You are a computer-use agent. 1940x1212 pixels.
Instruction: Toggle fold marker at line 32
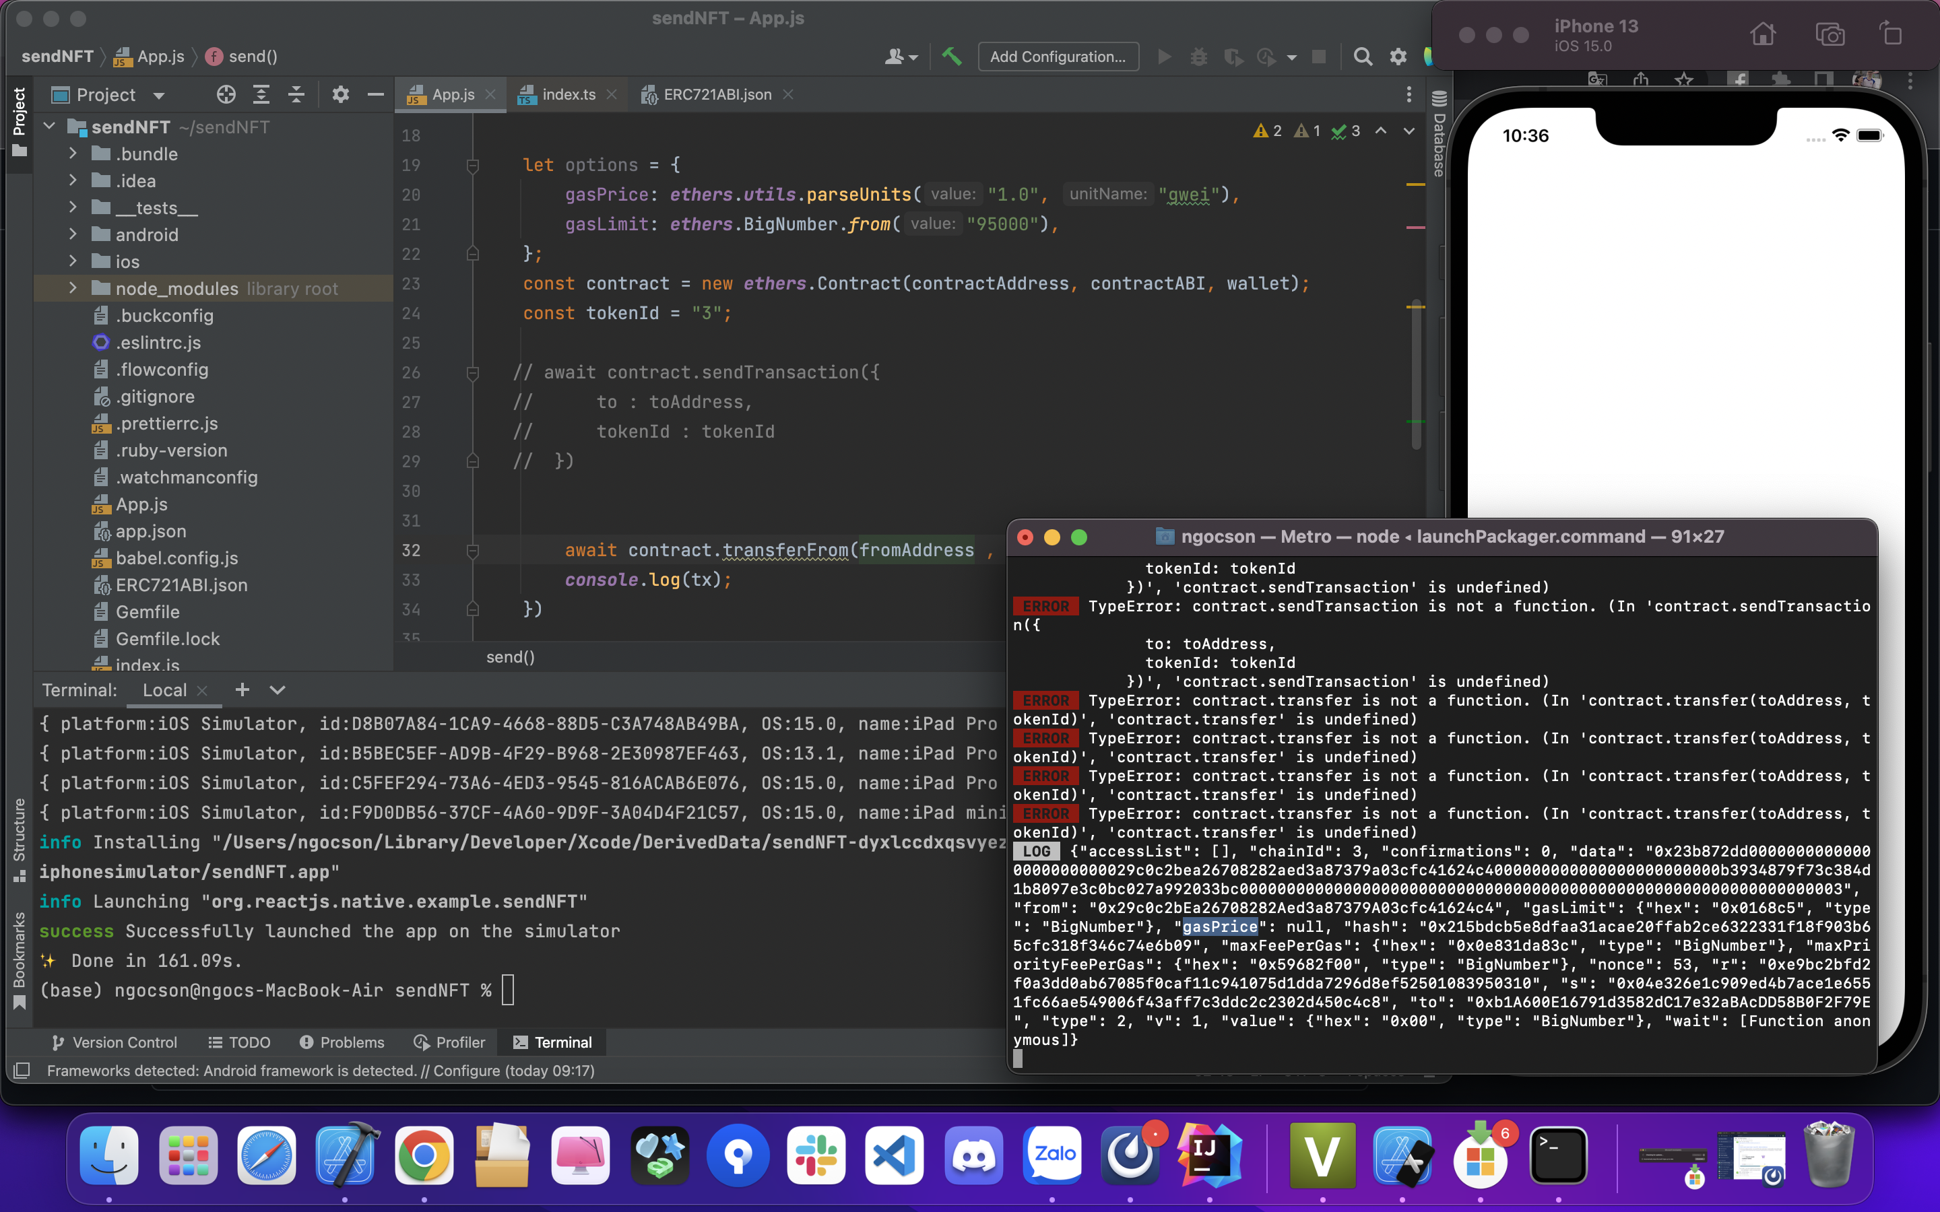click(x=473, y=551)
